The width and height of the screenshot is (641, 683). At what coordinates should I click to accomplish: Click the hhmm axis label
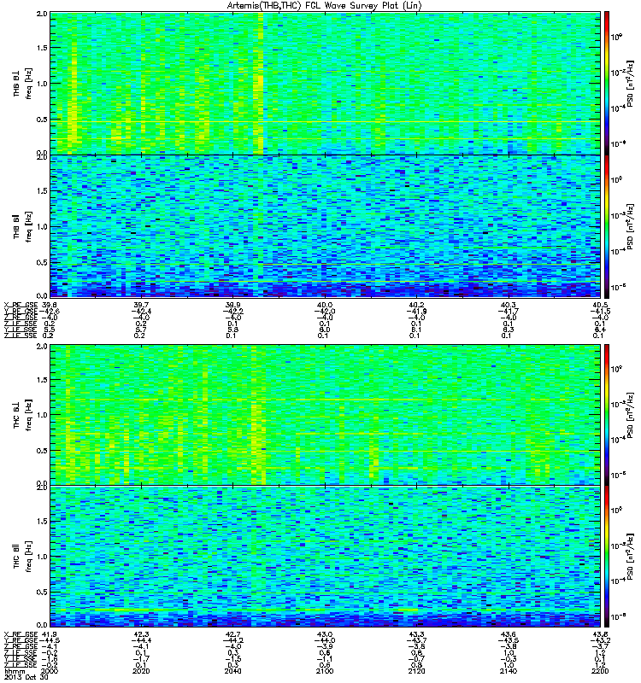point(15,671)
